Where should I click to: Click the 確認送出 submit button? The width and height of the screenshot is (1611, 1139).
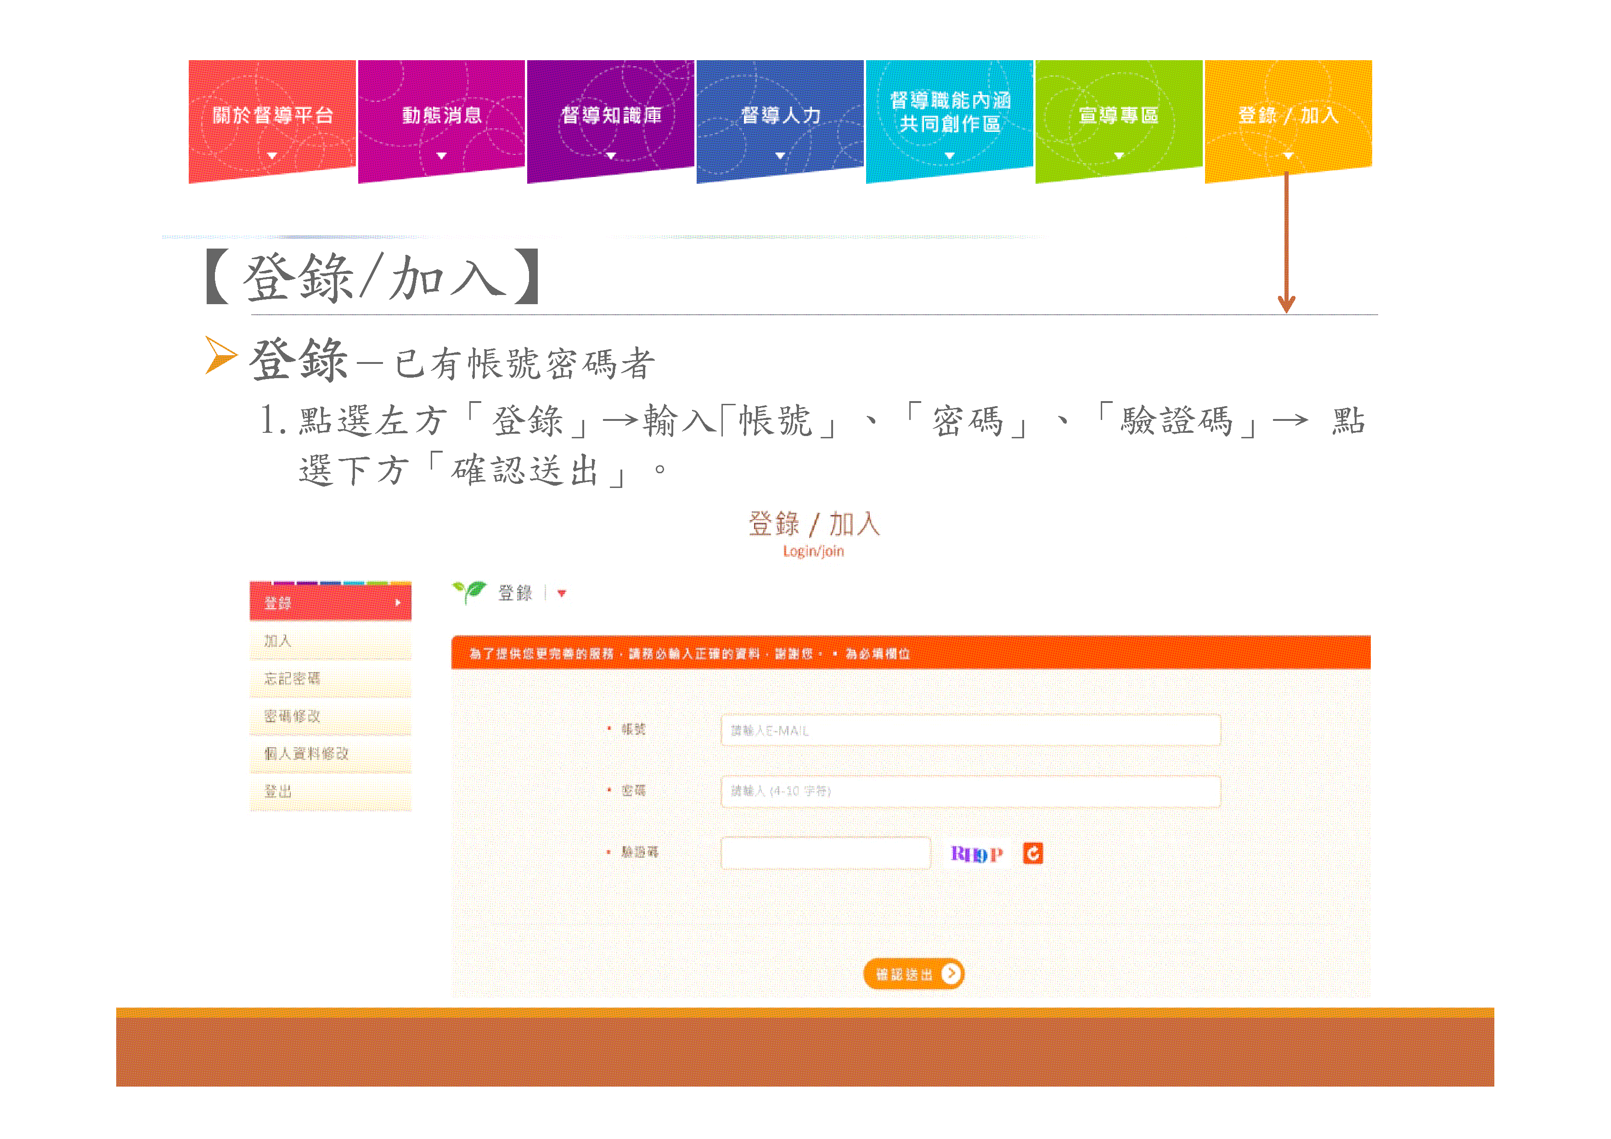[x=913, y=974]
